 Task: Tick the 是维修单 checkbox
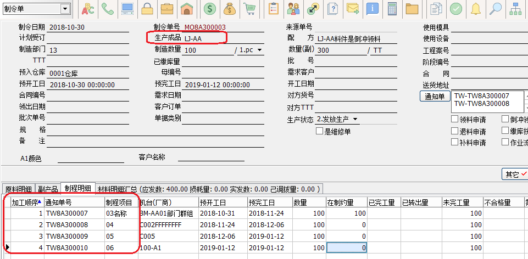click(x=319, y=131)
